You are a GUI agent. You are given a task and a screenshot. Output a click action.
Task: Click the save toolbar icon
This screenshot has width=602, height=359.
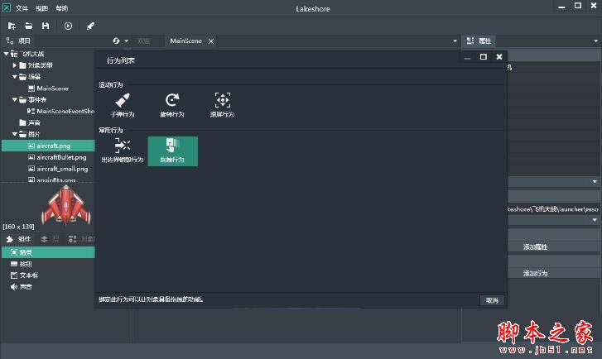click(x=46, y=26)
